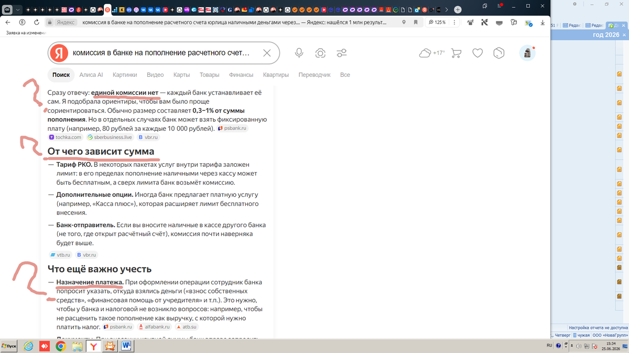Open the vtb.ru source link
The width and height of the screenshot is (629, 353).
point(60,255)
